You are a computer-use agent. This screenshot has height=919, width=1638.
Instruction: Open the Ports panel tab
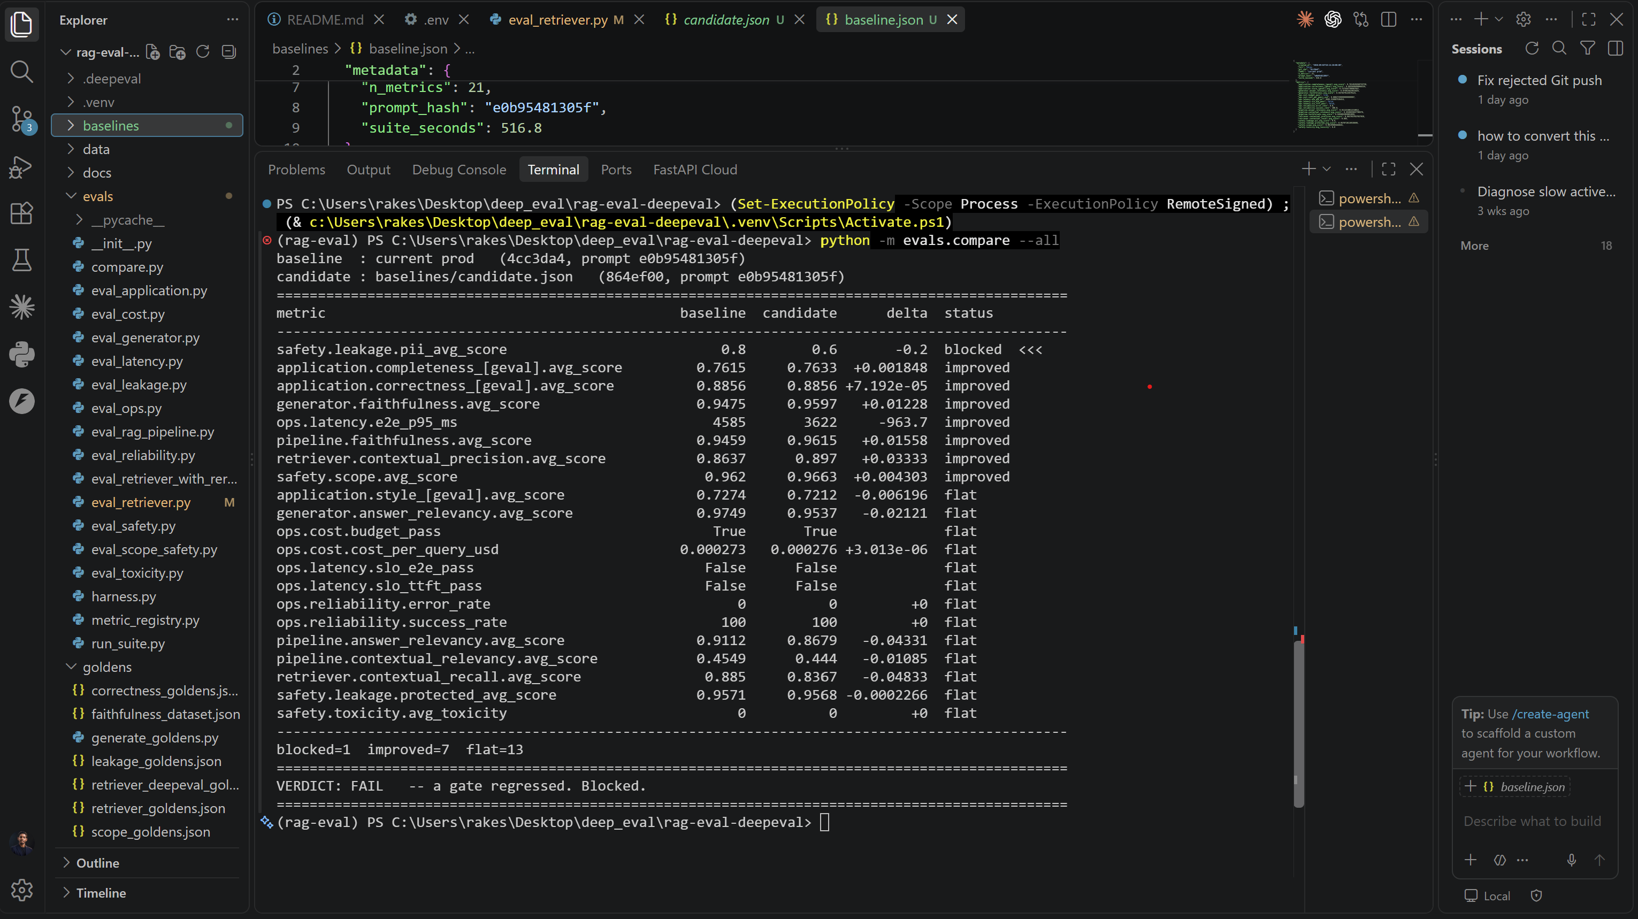(616, 169)
